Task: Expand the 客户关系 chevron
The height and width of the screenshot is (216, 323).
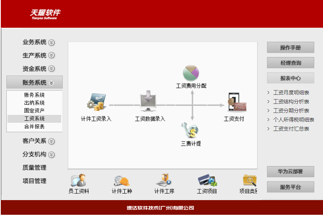Action: (52, 141)
